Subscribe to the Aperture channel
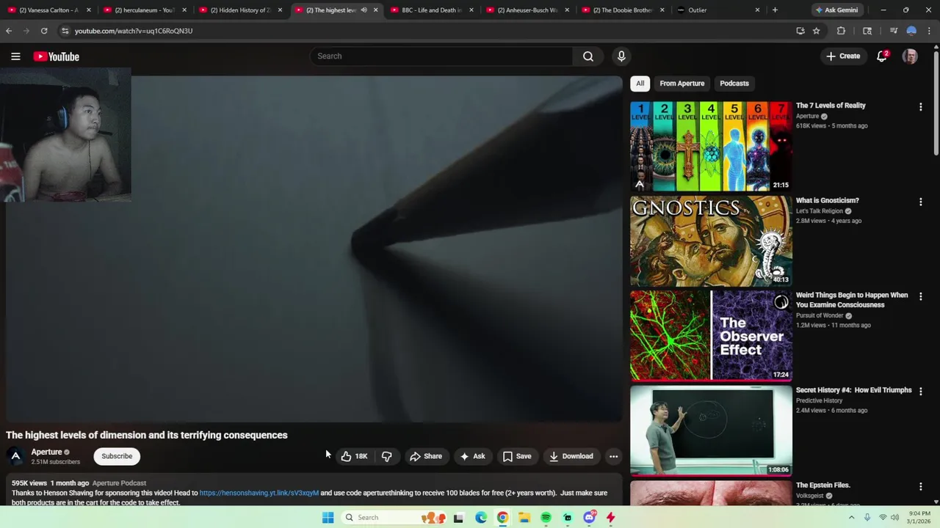The height and width of the screenshot is (528, 940). click(x=117, y=456)
